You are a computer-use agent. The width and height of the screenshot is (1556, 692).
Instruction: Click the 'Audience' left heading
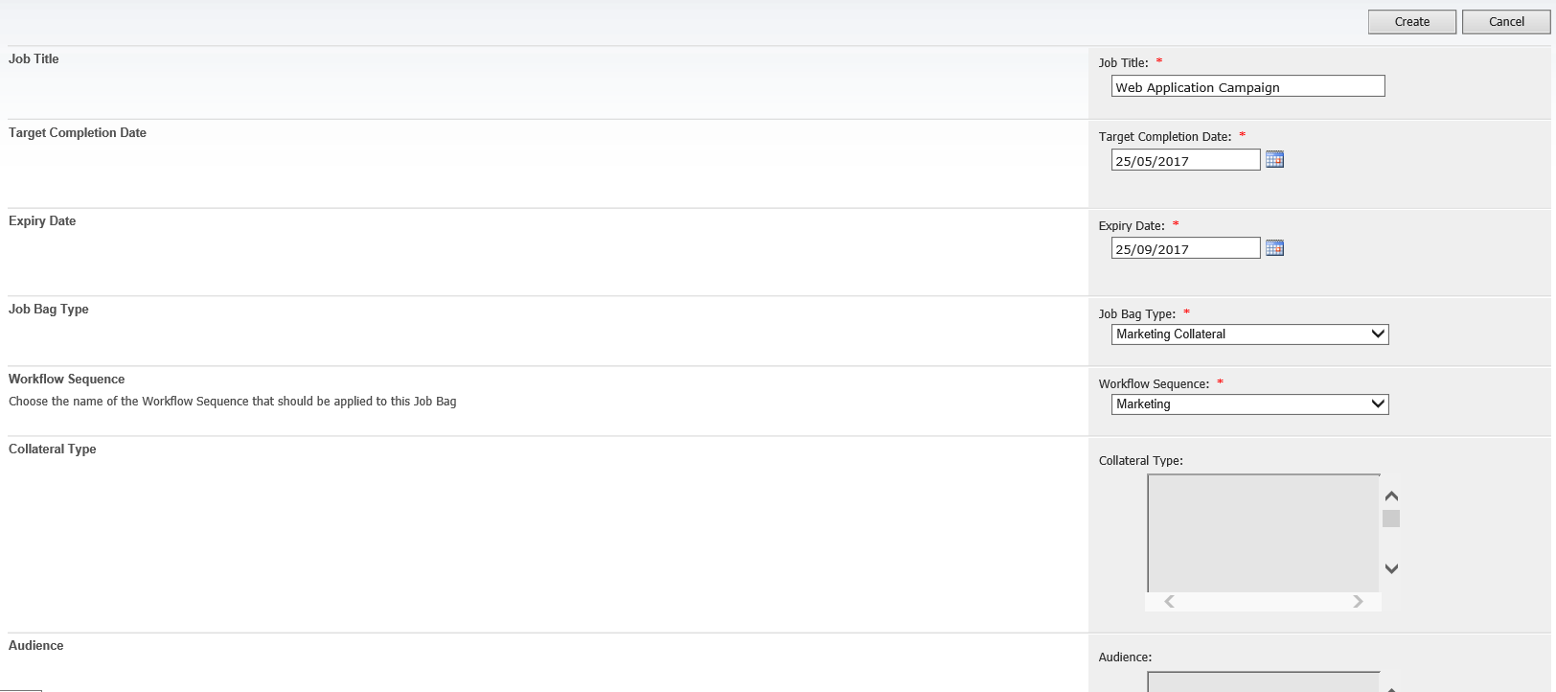click(x=36, y=646)
